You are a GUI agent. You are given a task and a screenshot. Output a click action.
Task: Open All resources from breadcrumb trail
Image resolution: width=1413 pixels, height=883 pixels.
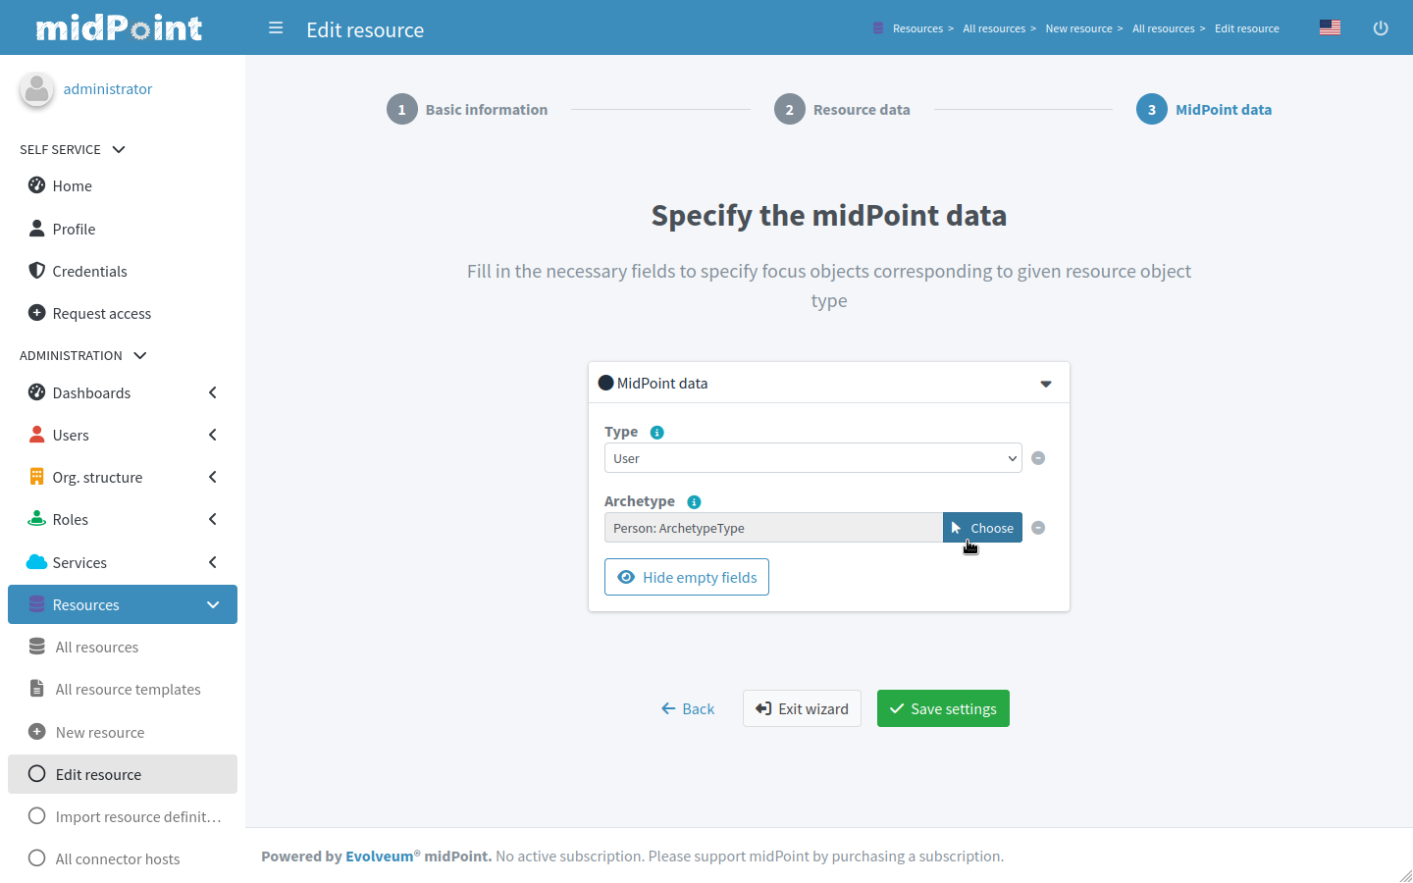click(x=993, y=27)
